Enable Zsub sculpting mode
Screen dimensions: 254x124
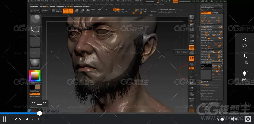click(x=123, y=9)
